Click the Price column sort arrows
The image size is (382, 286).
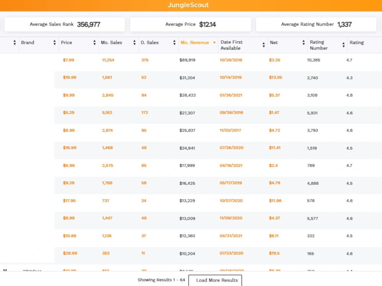(94, 43)
